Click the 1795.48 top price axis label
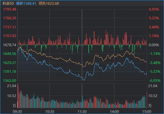Image resolution: width=164 pixels, height=114 pixels. coord(9,9)
